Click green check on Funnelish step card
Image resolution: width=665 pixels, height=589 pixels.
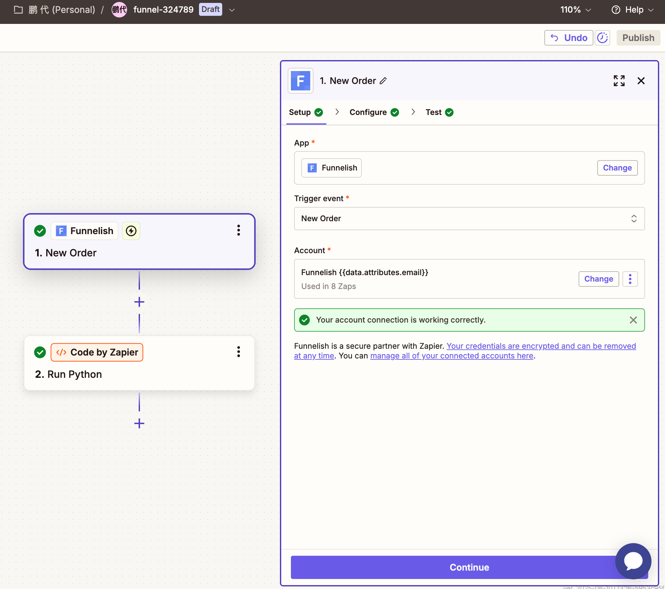40,231
